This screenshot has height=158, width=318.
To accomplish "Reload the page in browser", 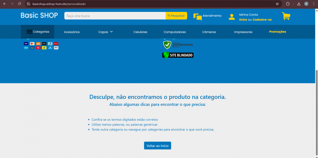I will tap(19, 4).
